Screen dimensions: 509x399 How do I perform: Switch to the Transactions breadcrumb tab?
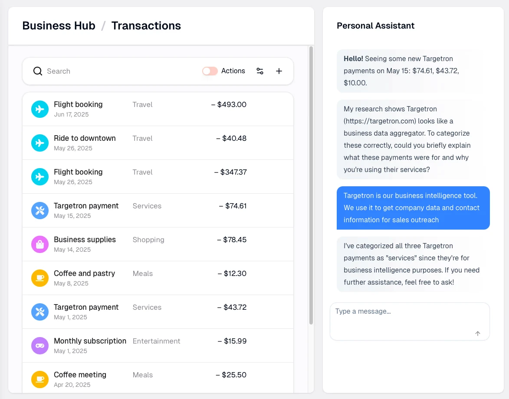146,26
